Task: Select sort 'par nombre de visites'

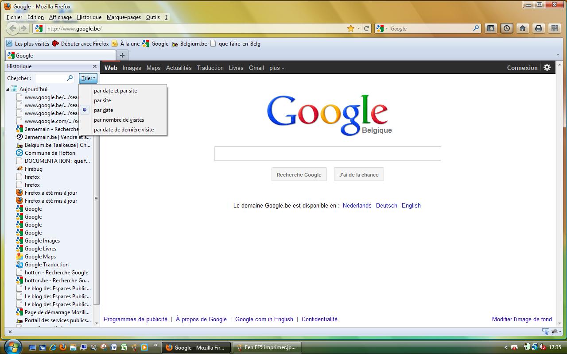Action: click(x=119, y=120)
